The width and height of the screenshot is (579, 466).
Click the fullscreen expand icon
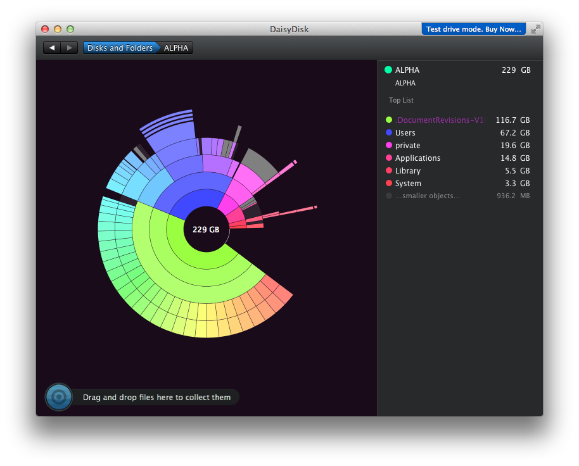535,29
